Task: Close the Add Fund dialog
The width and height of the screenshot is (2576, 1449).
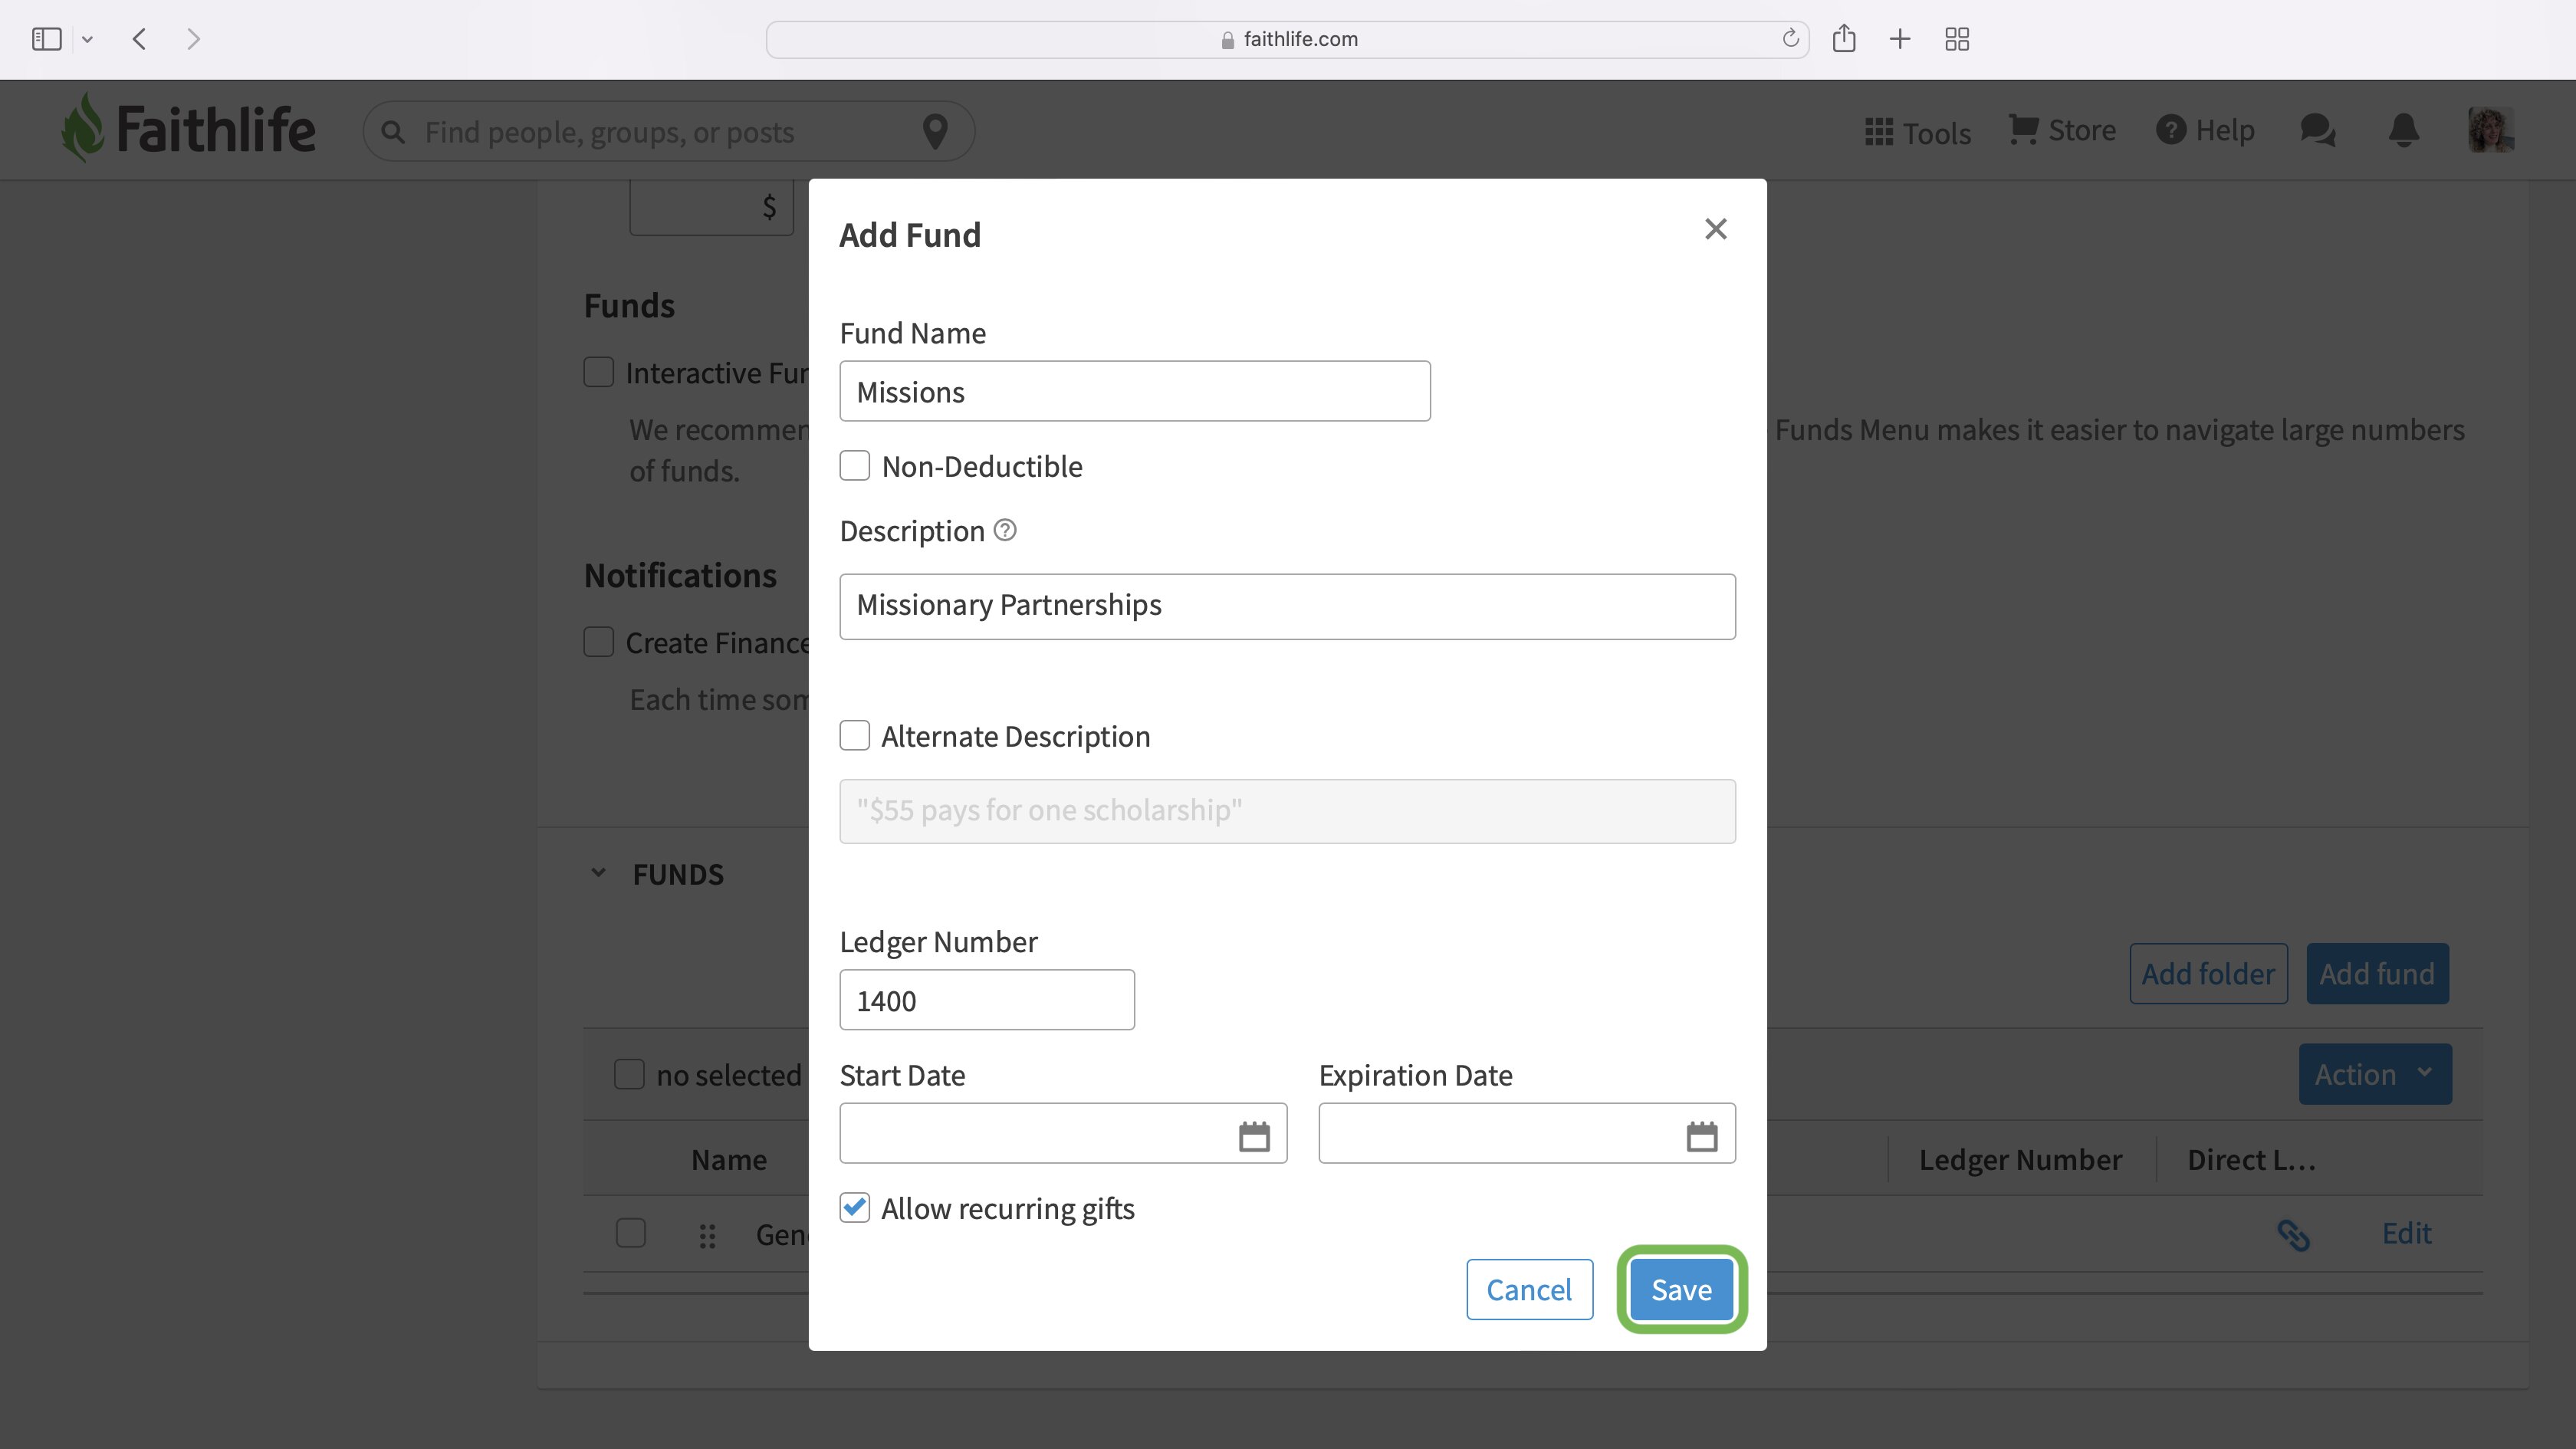Action: (1716, 229)
